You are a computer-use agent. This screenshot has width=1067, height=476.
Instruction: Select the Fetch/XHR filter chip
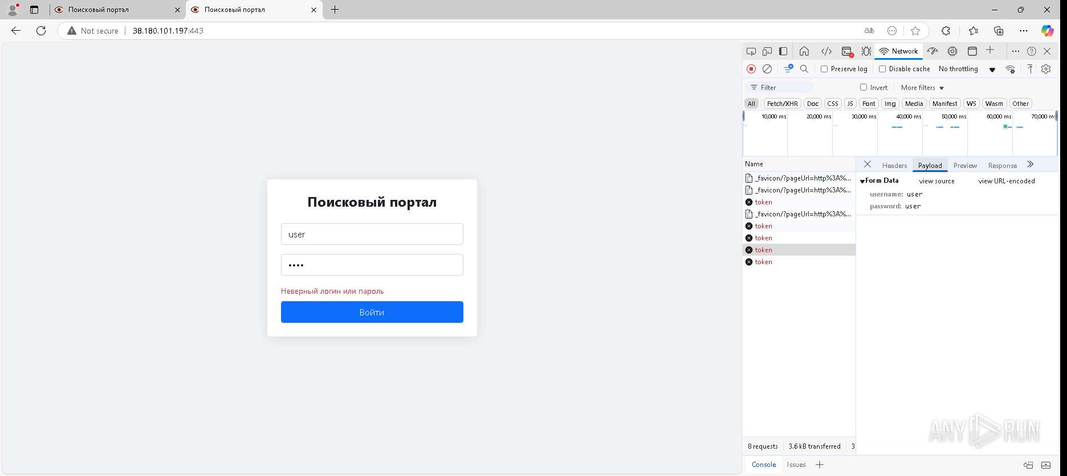coord(783,104)
